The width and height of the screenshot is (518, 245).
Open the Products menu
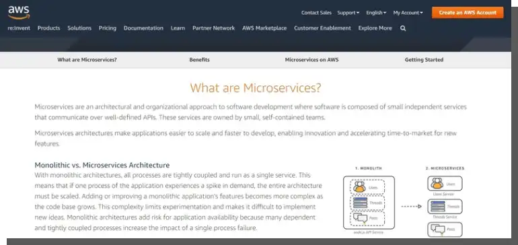[x=48, y=28]
